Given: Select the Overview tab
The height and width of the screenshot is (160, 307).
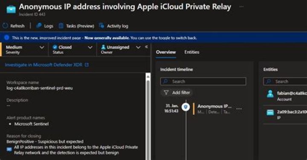Looking at the screenshot, I should [x=166, y=52].
